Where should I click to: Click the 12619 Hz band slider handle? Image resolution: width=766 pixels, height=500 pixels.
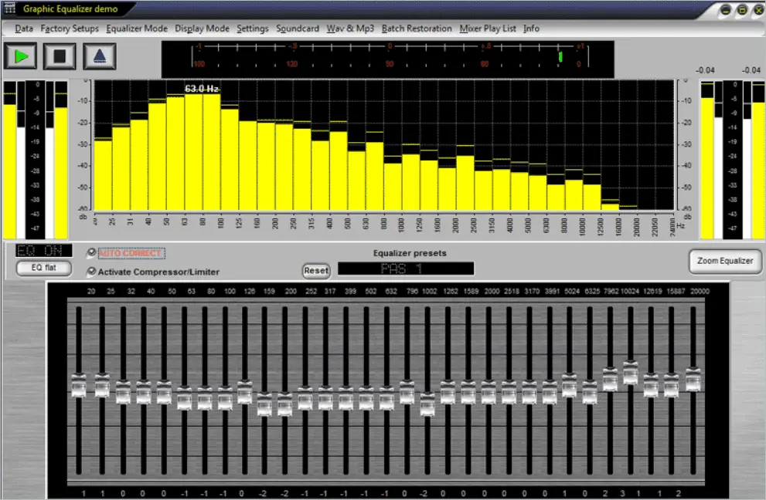tap(651, 386)
